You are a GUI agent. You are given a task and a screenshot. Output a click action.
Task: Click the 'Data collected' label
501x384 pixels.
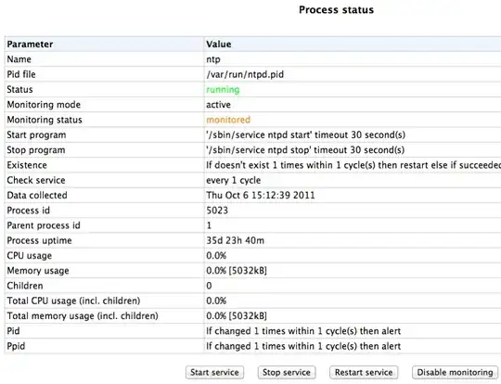[37, 195]
